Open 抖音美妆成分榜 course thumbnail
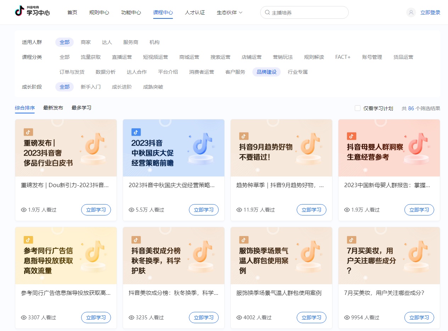Image resolution: width=448 pixels, height=331 pixels. 174,256
